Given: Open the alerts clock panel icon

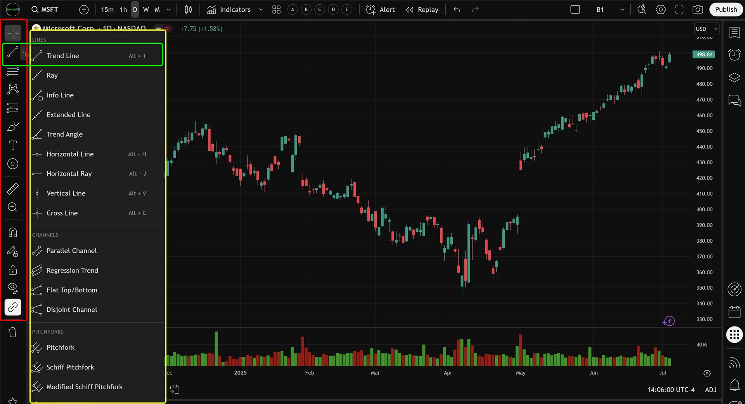Looking at the screenshot, I should coord(734,55).
